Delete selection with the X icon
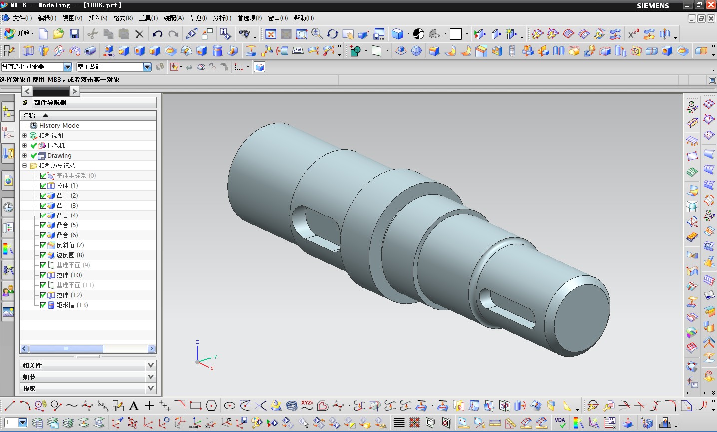 (140, 34)
